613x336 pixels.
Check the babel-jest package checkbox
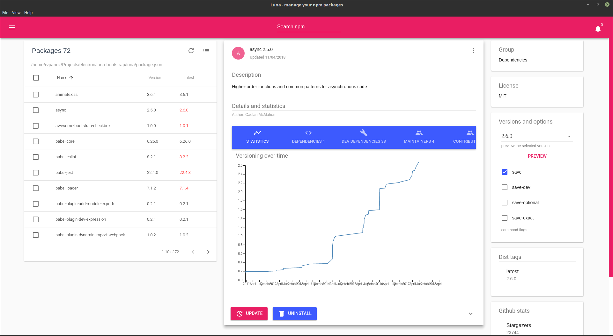[x=36, y=173]
